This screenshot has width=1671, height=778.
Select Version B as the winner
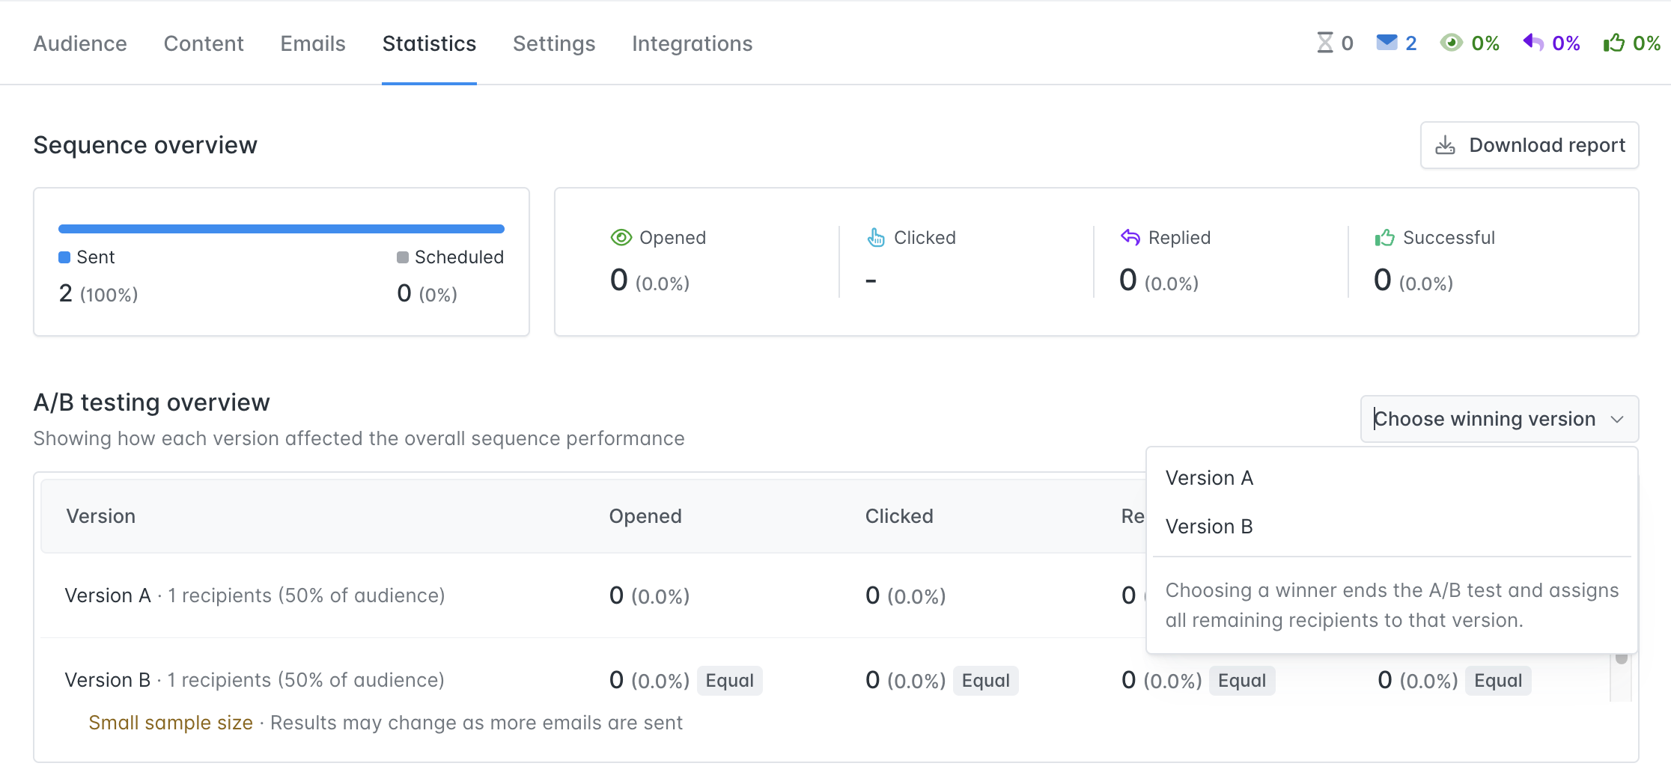coord(1209,527)
